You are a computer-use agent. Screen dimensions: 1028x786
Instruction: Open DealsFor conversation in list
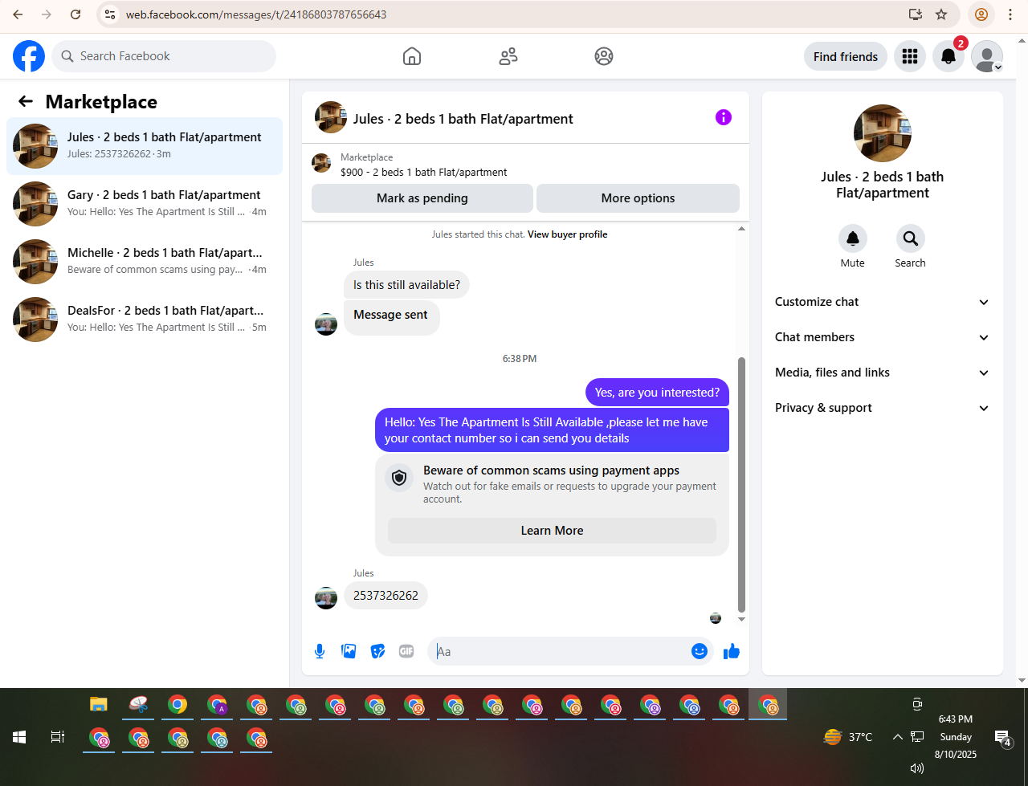coord(145,320)
